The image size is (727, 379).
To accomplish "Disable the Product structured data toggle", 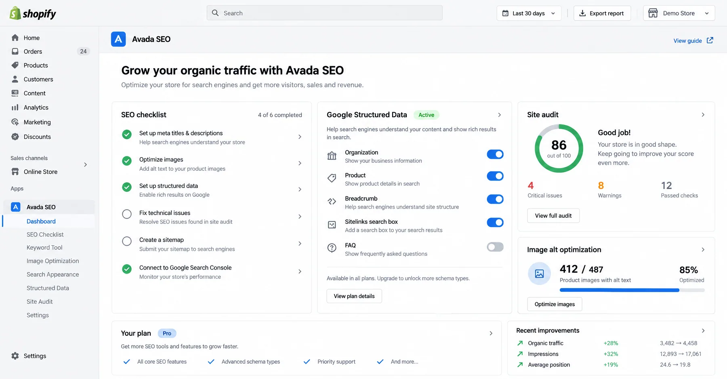I will click(495, 176).
